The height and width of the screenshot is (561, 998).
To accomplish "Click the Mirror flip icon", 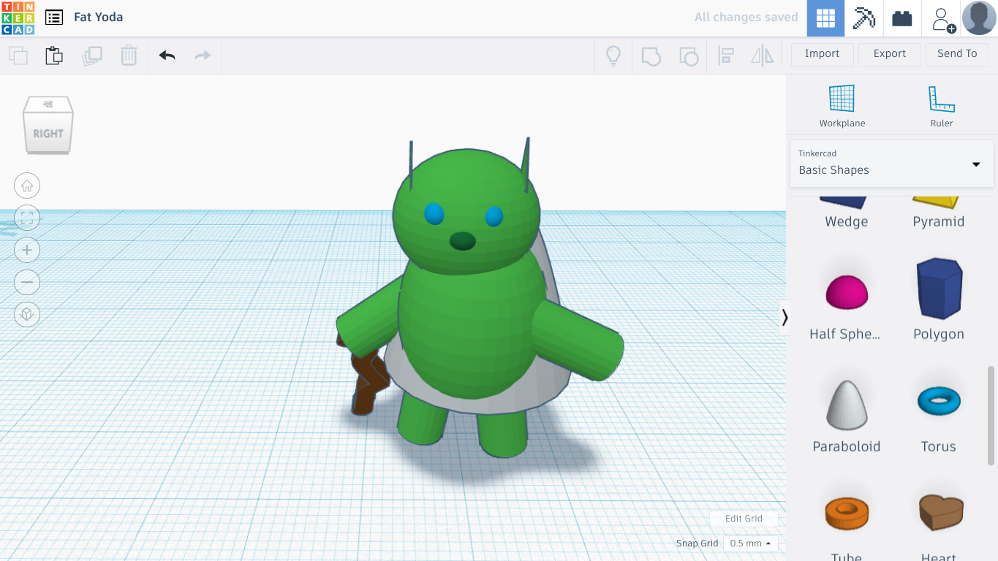I will tap(763, 56).
